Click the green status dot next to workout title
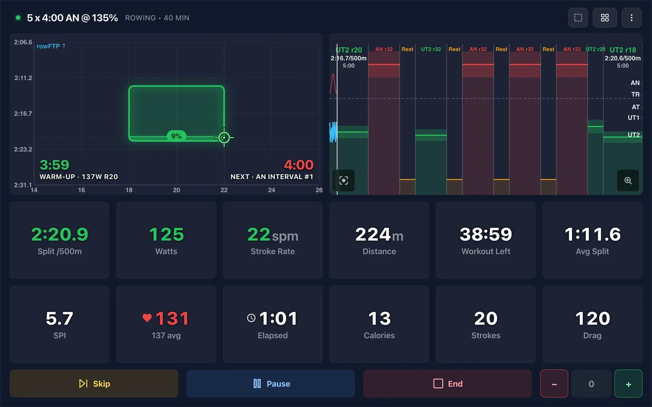This screenshot has height=407, width=652. pos(18,18)
